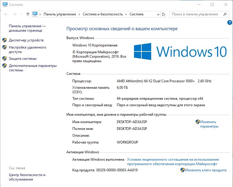Click shield icon beside Настройка удаленного доступа
The image size is (233, 187).
(4, 47)
